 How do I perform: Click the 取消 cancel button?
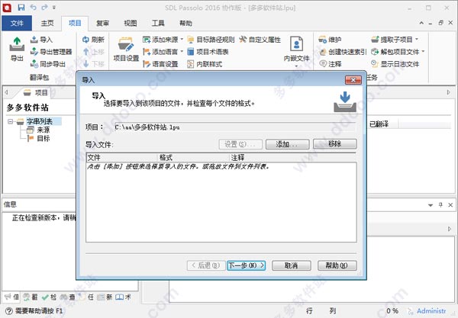click(292, 265)
